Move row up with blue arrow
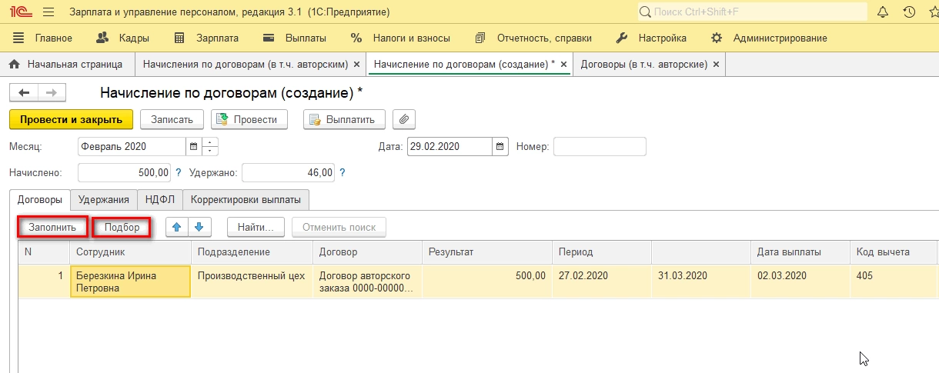Image resolution: width=939 pixels, height=373 pixels. coord(178,227)
